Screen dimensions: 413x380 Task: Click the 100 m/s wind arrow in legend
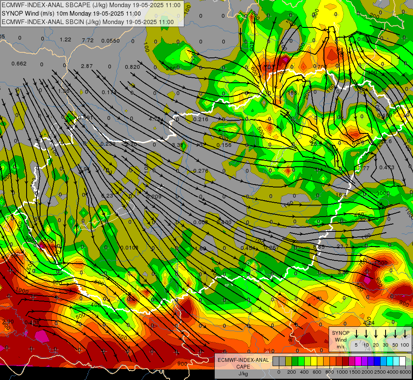click(405, 334)
